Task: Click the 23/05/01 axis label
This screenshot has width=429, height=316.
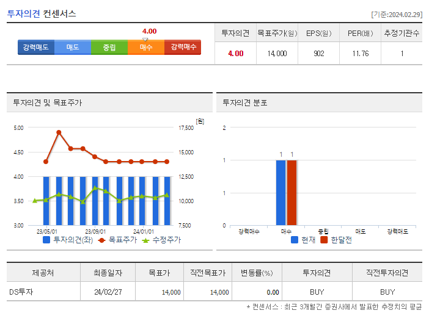Action: pos(47,232)
